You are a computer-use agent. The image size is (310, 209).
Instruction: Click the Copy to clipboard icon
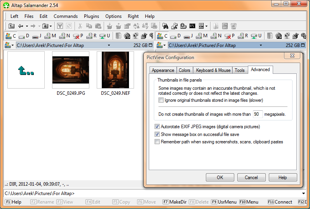[x=89, y=26]
